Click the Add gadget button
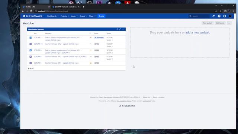The width and height of the screenshot is (238, 134). [x=208, y=23]
